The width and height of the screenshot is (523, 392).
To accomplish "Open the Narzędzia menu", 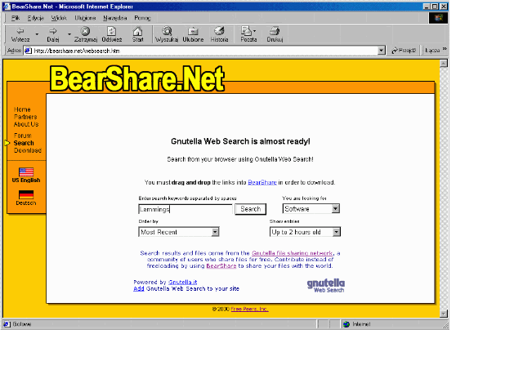I will coord(114,18).
